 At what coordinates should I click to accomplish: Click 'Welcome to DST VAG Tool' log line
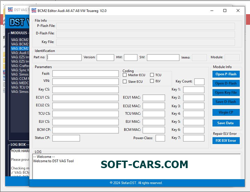point(53,161)
